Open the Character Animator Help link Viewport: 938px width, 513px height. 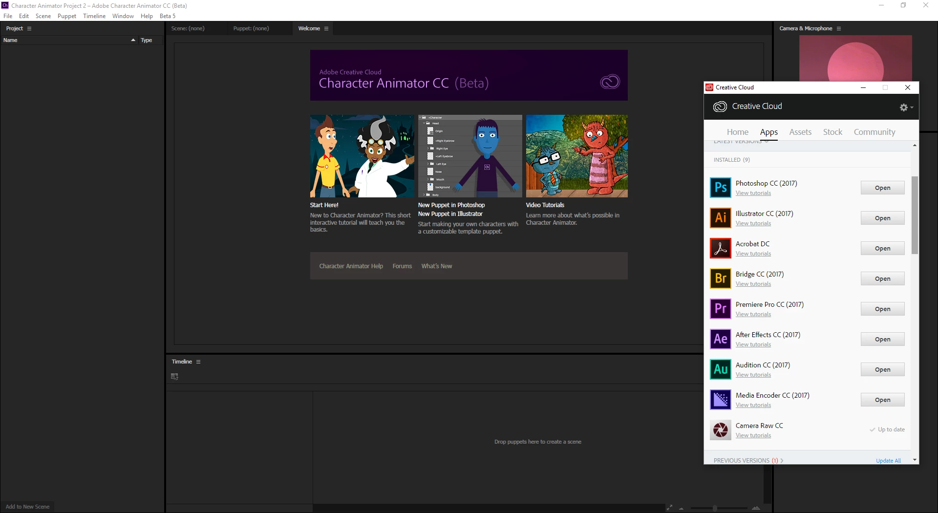[351, 266]
